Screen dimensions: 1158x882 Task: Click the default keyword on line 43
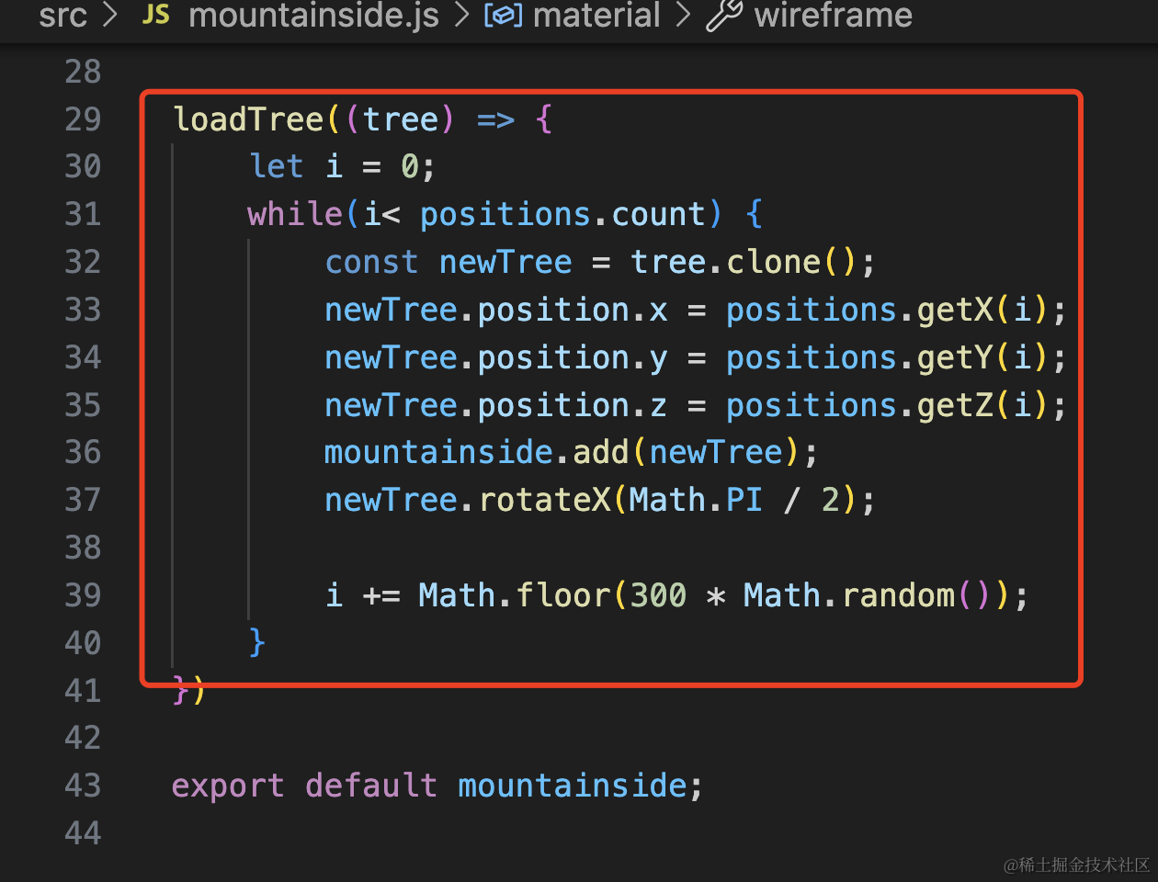[371, 786]
